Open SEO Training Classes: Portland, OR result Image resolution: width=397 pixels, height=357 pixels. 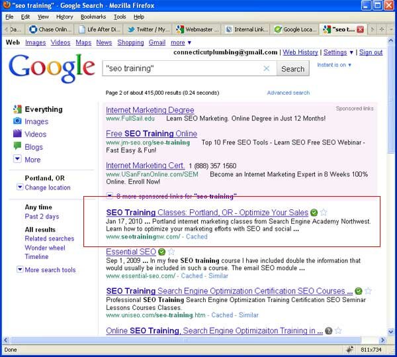pos(207,213)
